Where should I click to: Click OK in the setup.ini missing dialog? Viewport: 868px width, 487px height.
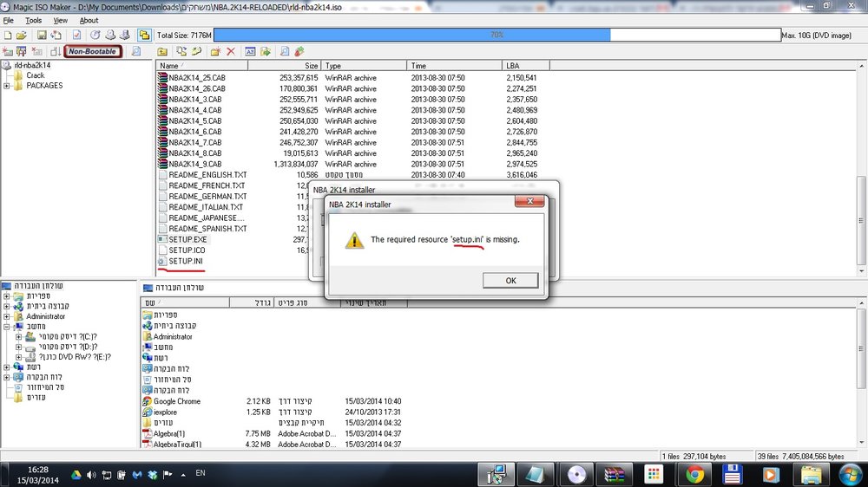coord(510,280)
